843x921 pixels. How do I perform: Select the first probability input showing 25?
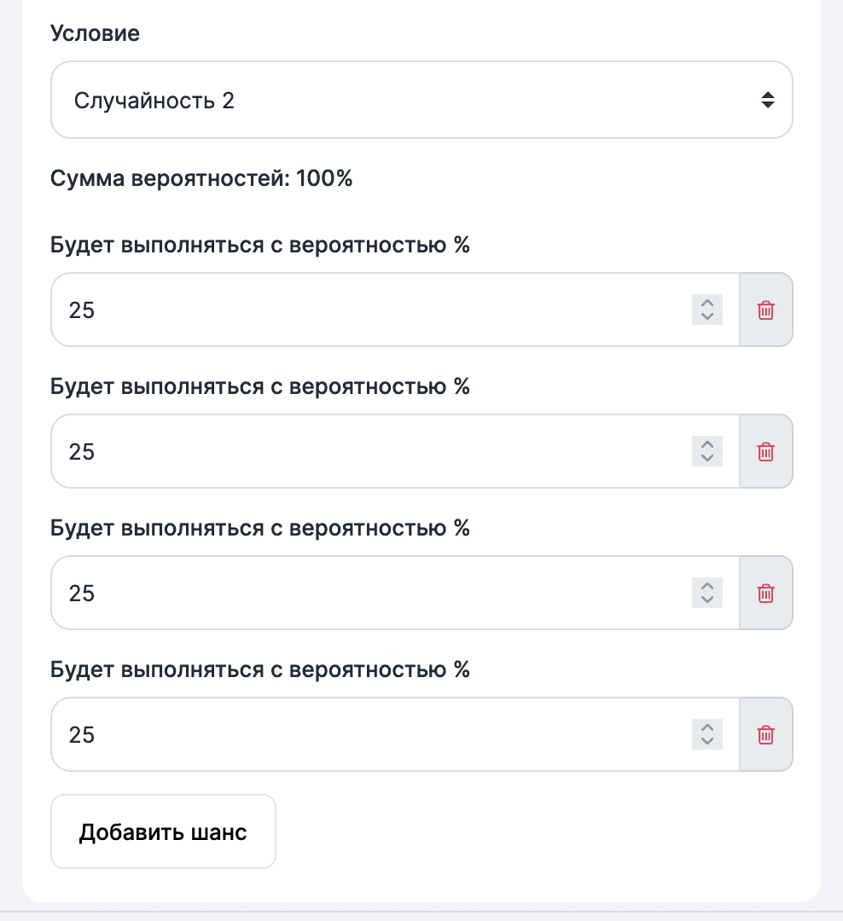341,310
